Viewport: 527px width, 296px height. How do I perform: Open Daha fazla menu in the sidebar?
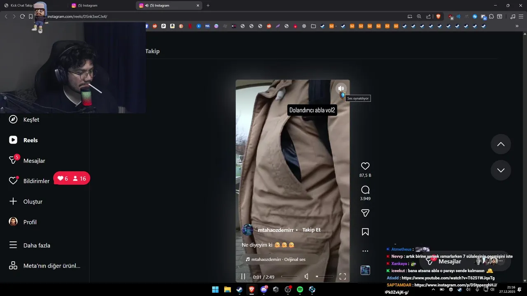click(30, 245)
